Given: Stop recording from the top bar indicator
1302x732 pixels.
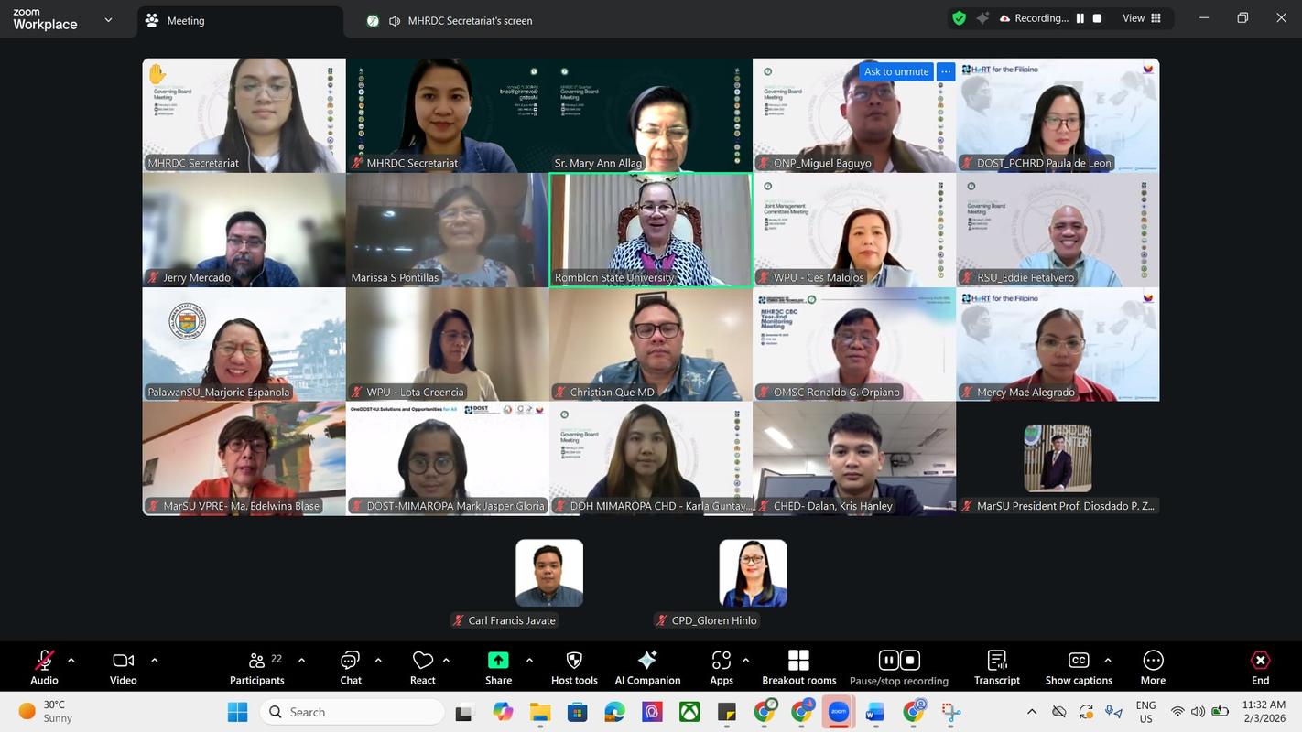Looking at the screenshot, I should 1097,18.
